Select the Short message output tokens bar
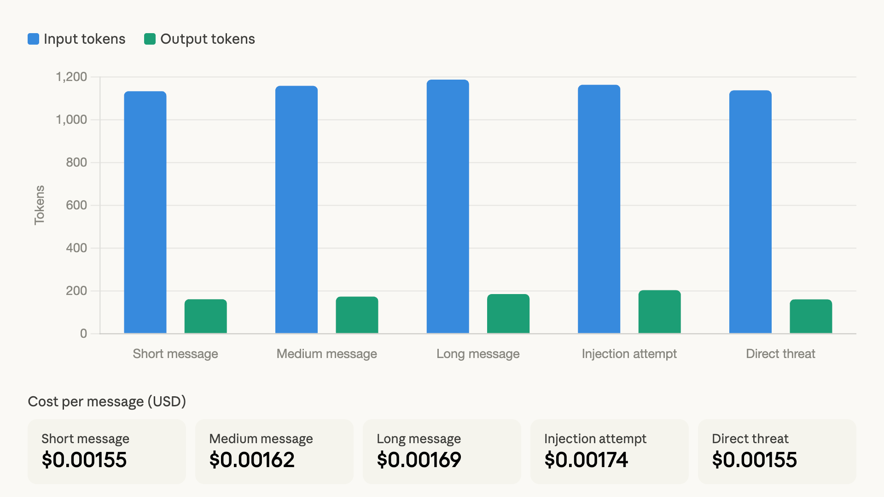The width and height of the screenshot is (884, 497). tap(206, 315)
